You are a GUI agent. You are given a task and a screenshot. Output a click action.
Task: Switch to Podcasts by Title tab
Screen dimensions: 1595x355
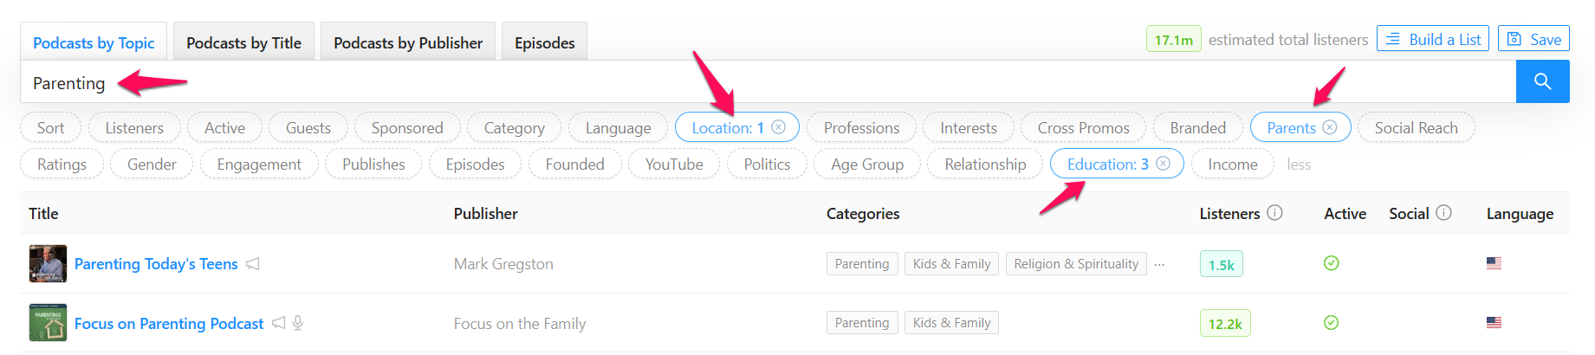(x=243, y=42)
